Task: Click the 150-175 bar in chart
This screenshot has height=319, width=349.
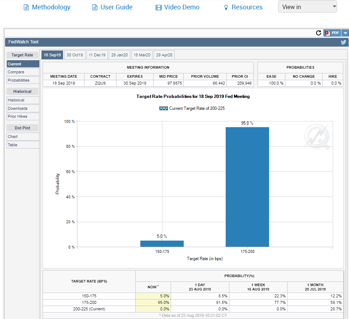Action: pos(162,243)
